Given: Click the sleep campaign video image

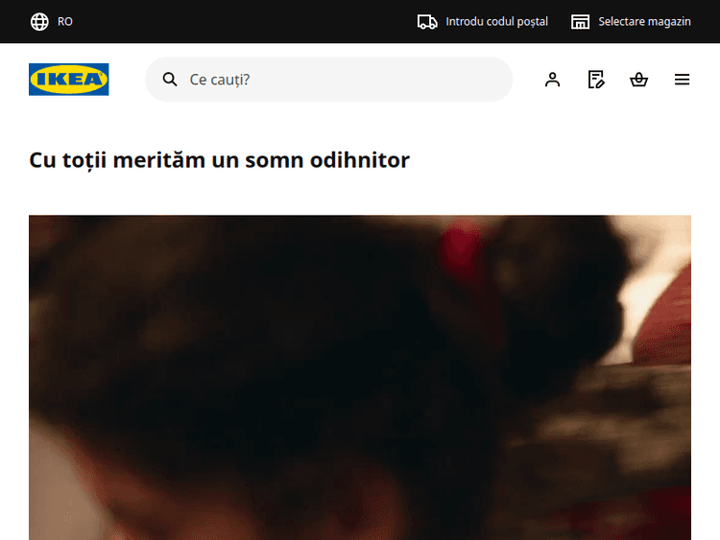Looking at the screenshot, I should pos(360,378).
